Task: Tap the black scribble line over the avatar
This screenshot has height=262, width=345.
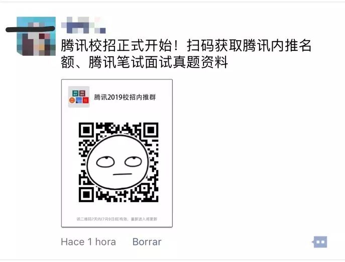Action: pyautogui.click(x=30, y=29)
